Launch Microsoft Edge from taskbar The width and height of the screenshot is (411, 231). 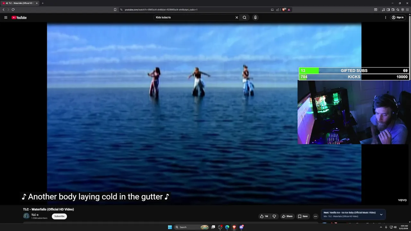227,227
